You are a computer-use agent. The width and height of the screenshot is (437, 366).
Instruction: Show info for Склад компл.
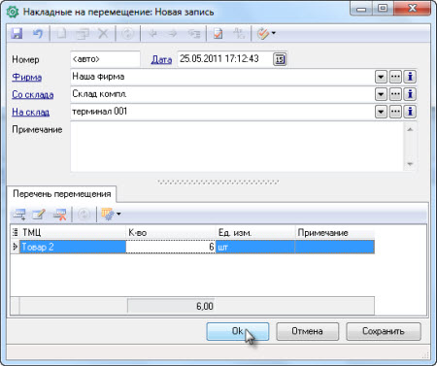coord(410,94)
